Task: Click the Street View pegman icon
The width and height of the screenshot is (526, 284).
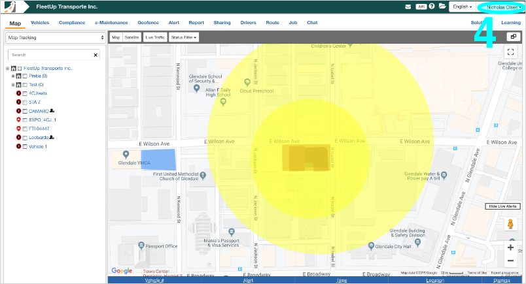Action: [510, 224]
